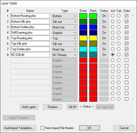Expand the Mask top type dropdown

pos(65,49)
